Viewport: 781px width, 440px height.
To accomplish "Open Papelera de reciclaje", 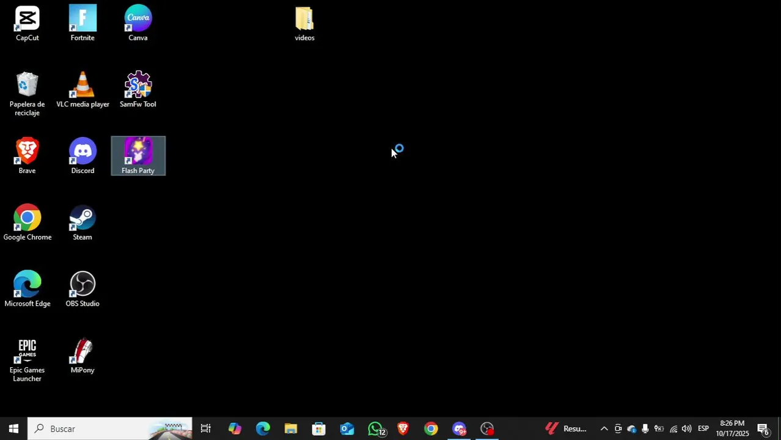I will 27,94.
